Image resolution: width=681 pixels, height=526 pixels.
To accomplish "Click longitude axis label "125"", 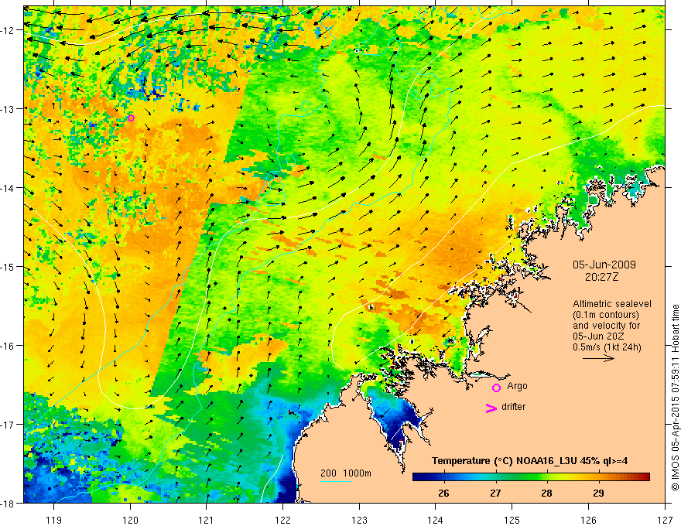I will [x=512, y=519].
